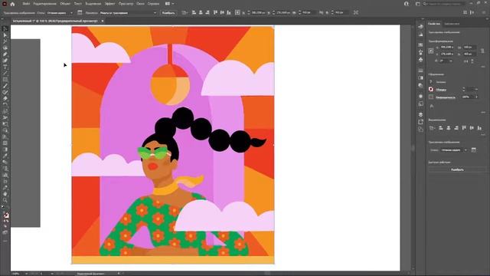Select the Type tool

click(5, 67)
